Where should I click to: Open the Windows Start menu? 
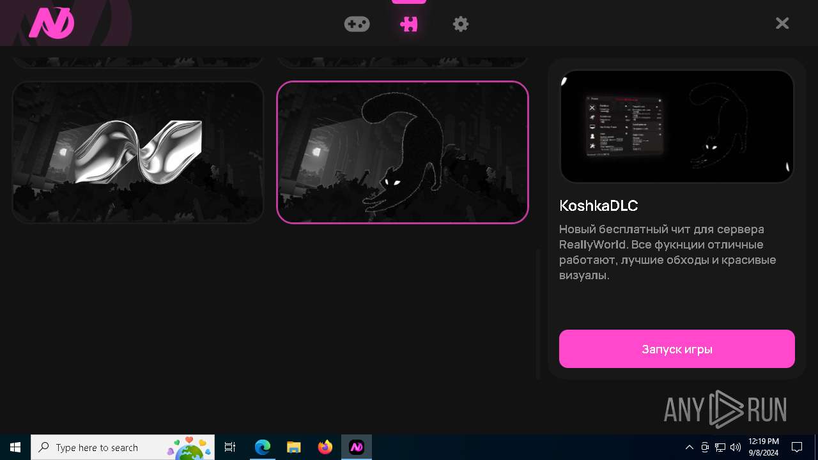(15, 447)
